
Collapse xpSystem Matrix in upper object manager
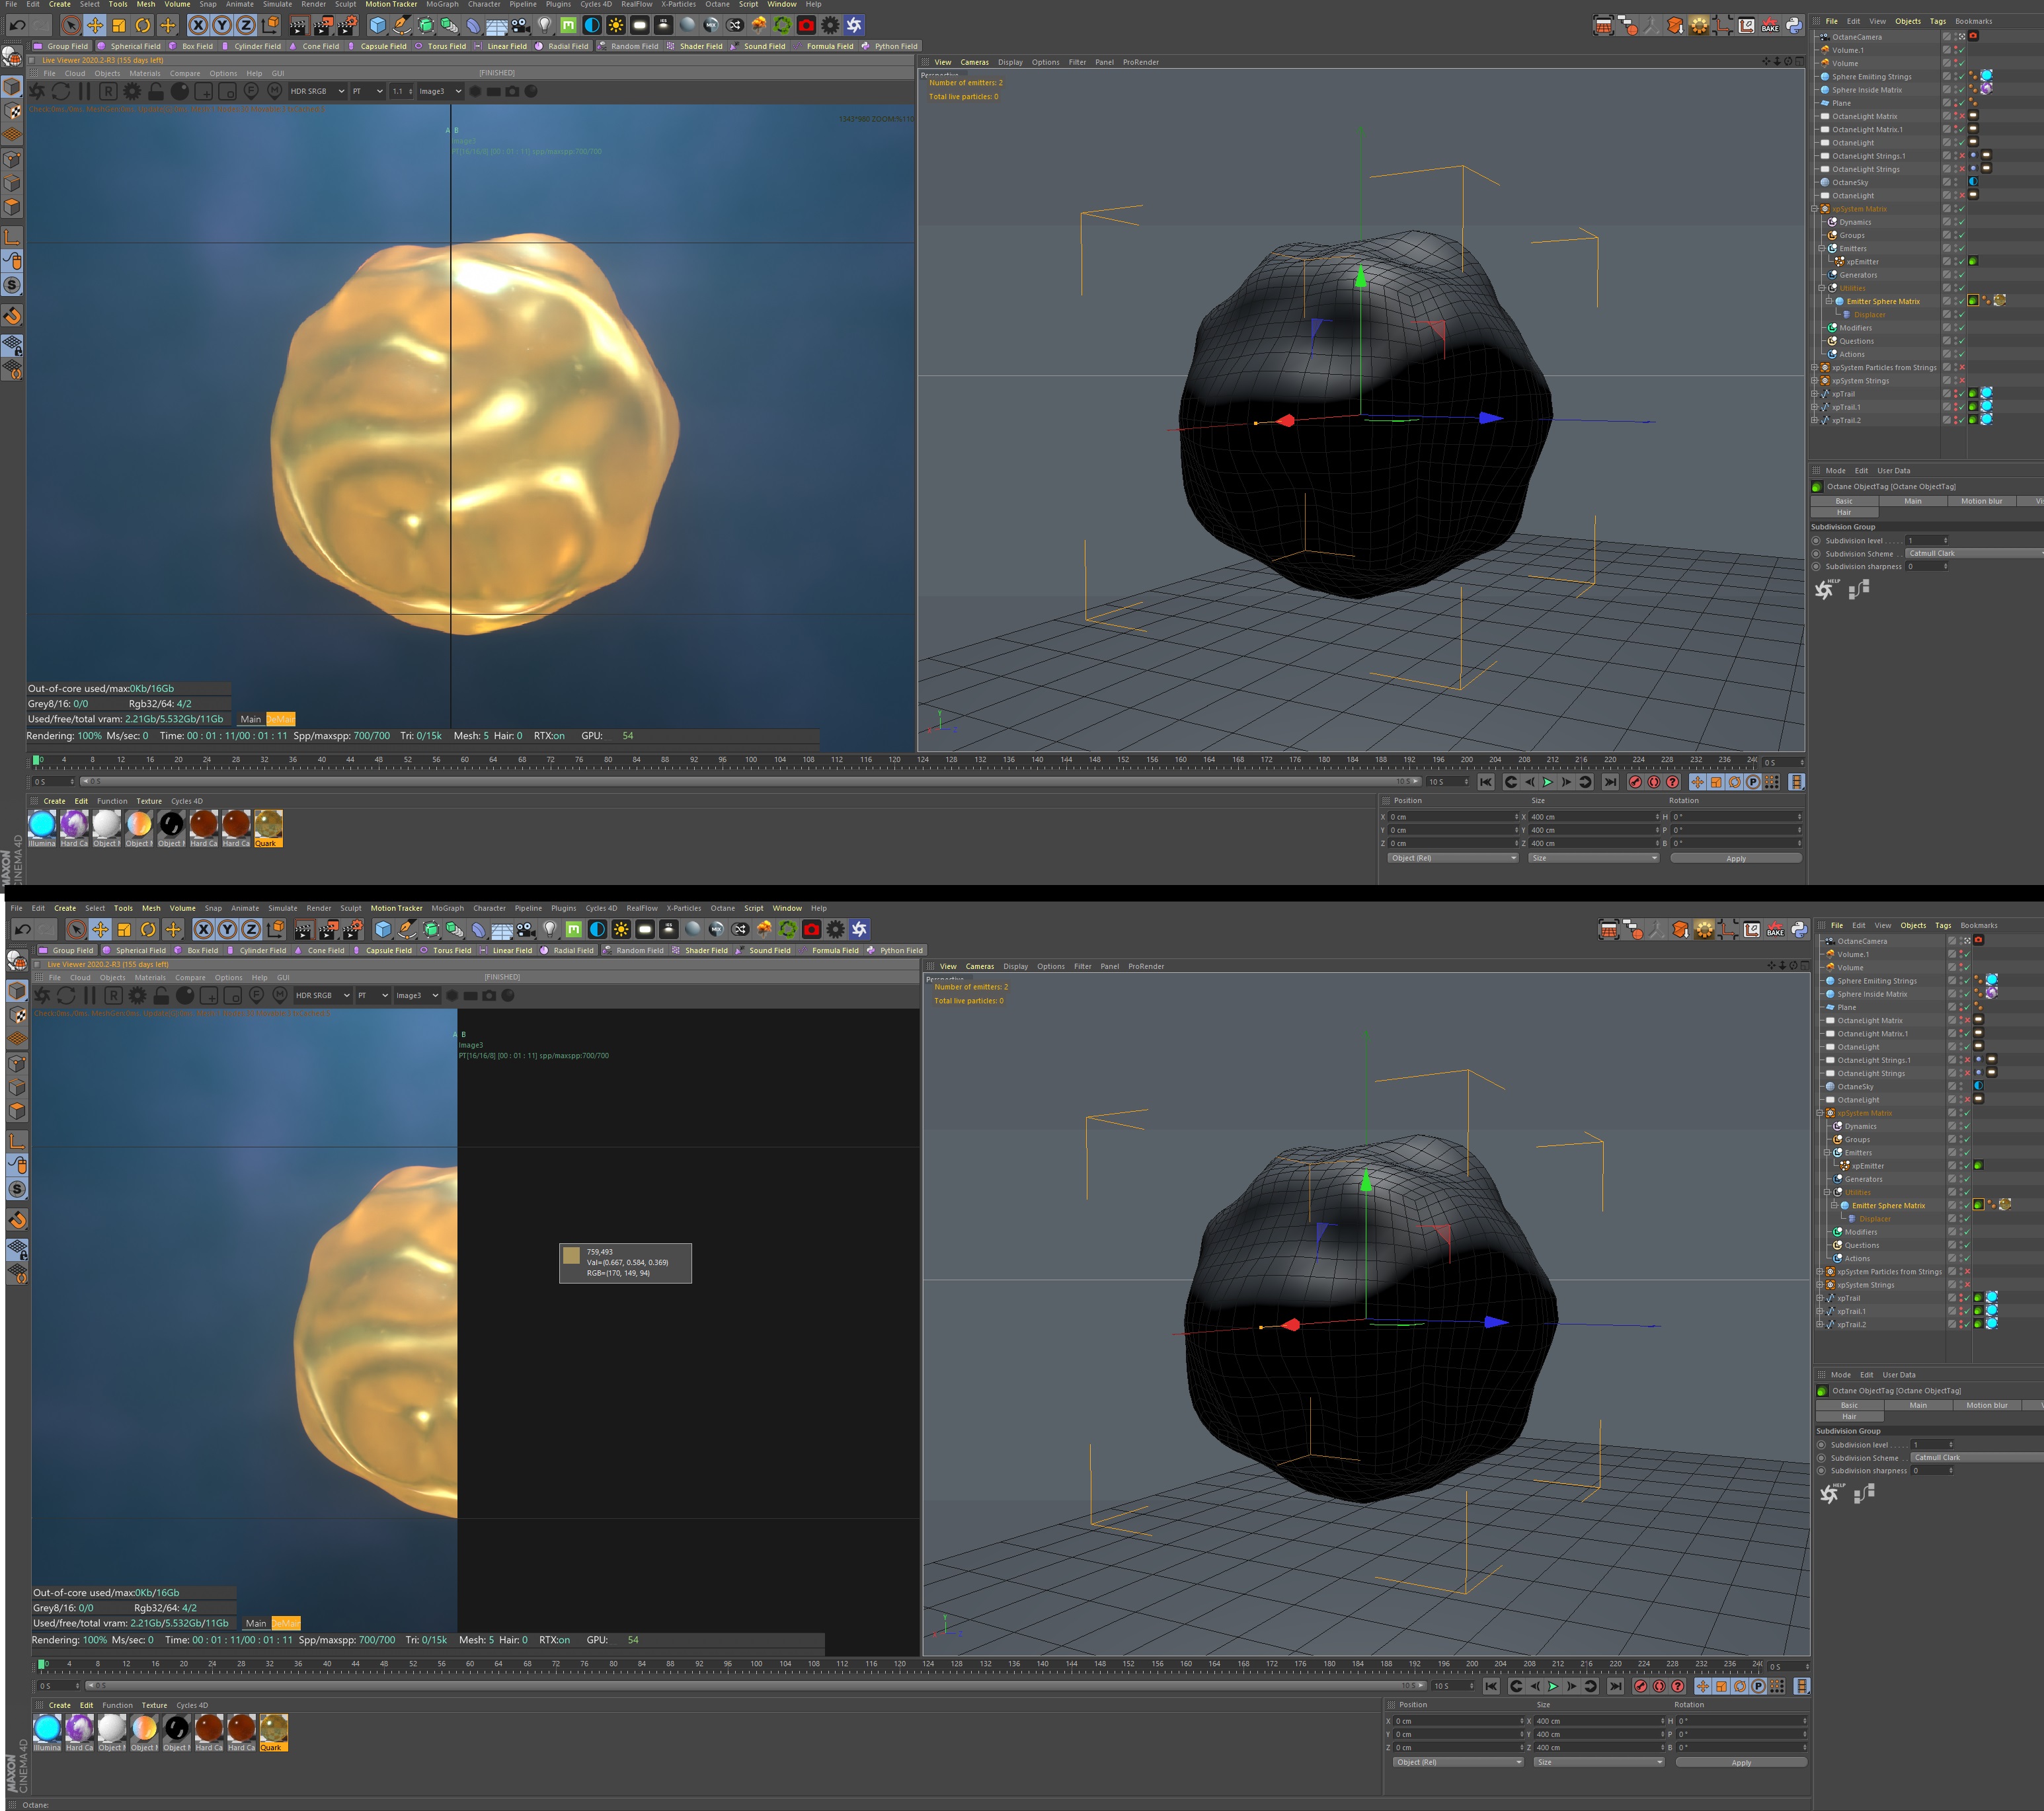[1814, 209]
